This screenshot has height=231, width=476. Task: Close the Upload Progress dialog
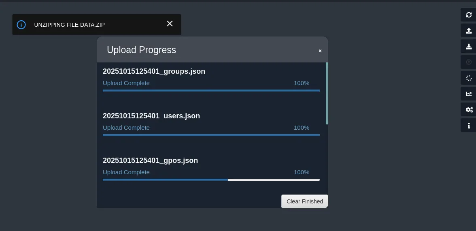click(320, 51)
